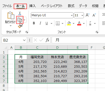Decrease font size with small A icon
This screenshot has width=105, height=91.
[94, 15]
